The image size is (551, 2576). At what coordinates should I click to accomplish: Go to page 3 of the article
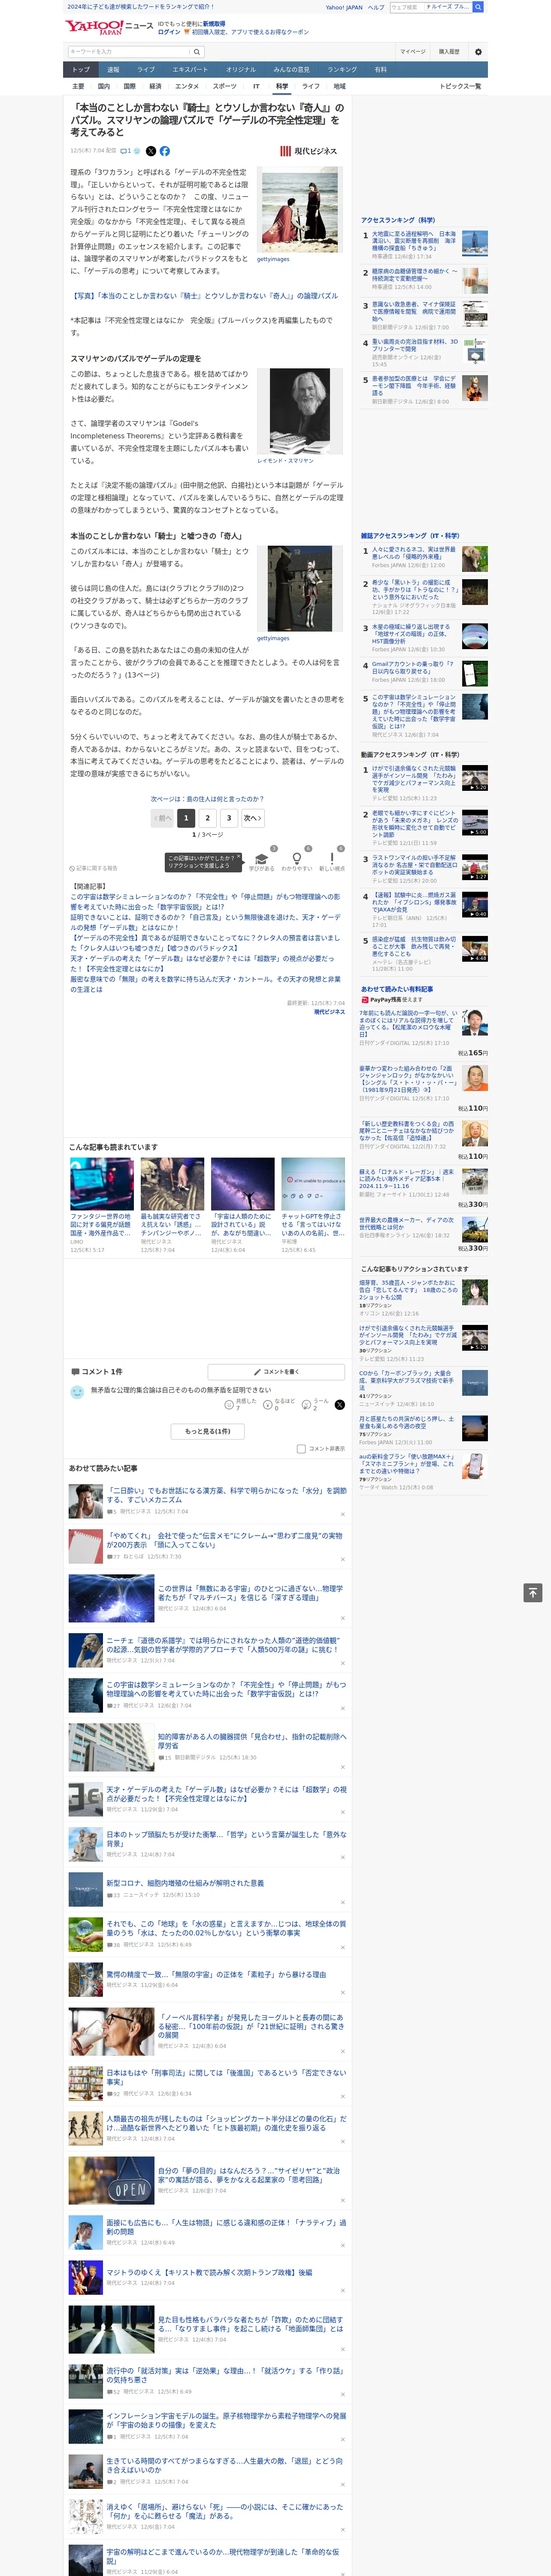point(229,817)
